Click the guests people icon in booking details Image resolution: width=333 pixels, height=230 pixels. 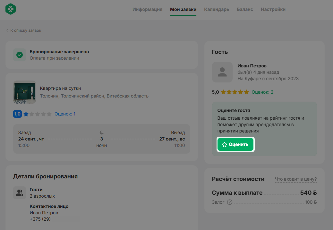[x=20, y=192]
